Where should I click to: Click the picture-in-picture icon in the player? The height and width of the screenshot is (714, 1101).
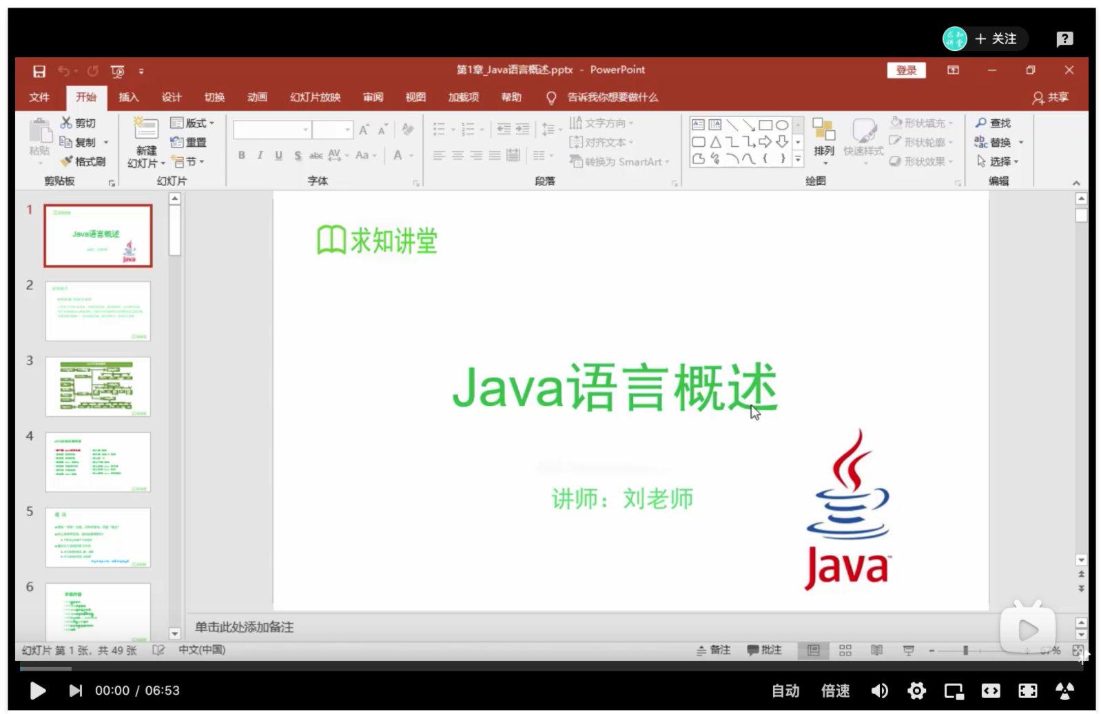954,691
